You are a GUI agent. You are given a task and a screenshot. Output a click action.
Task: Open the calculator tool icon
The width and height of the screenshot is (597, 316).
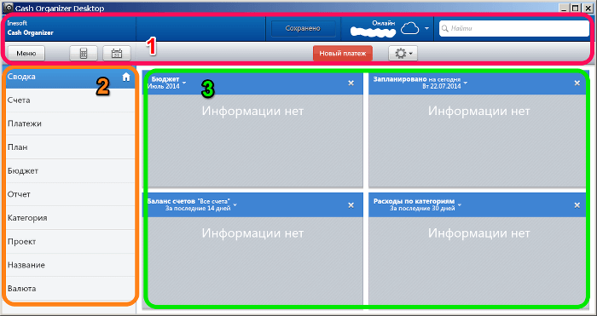point(84,54)
